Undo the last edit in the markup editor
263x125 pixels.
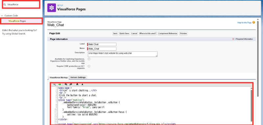click(66, 84)
